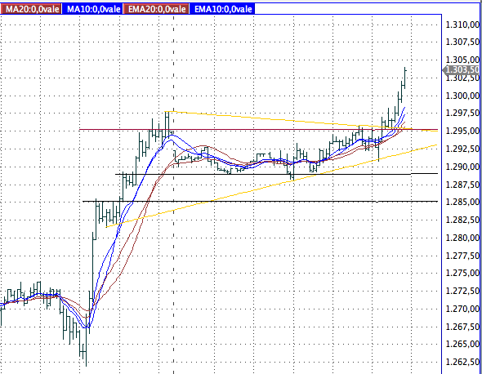Select the black horizontal line near 1.289

pyautogui.click(x=276, y=174)
